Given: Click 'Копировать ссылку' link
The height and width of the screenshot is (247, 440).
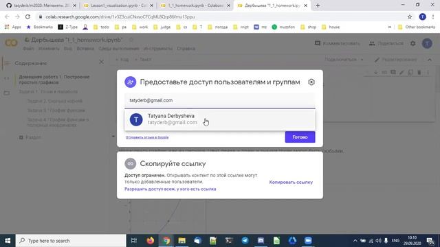Looking at the screenshot, I should 291,182.
